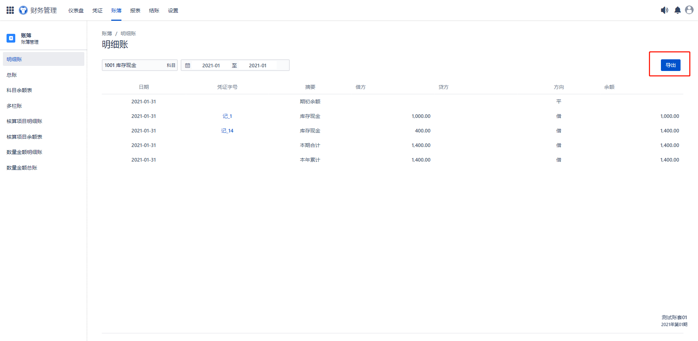Click the 账簿 breadcrumb link

tap(107, 33)
